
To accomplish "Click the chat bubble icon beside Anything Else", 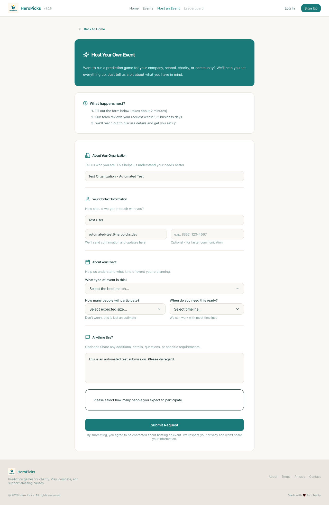I will 88,337.
